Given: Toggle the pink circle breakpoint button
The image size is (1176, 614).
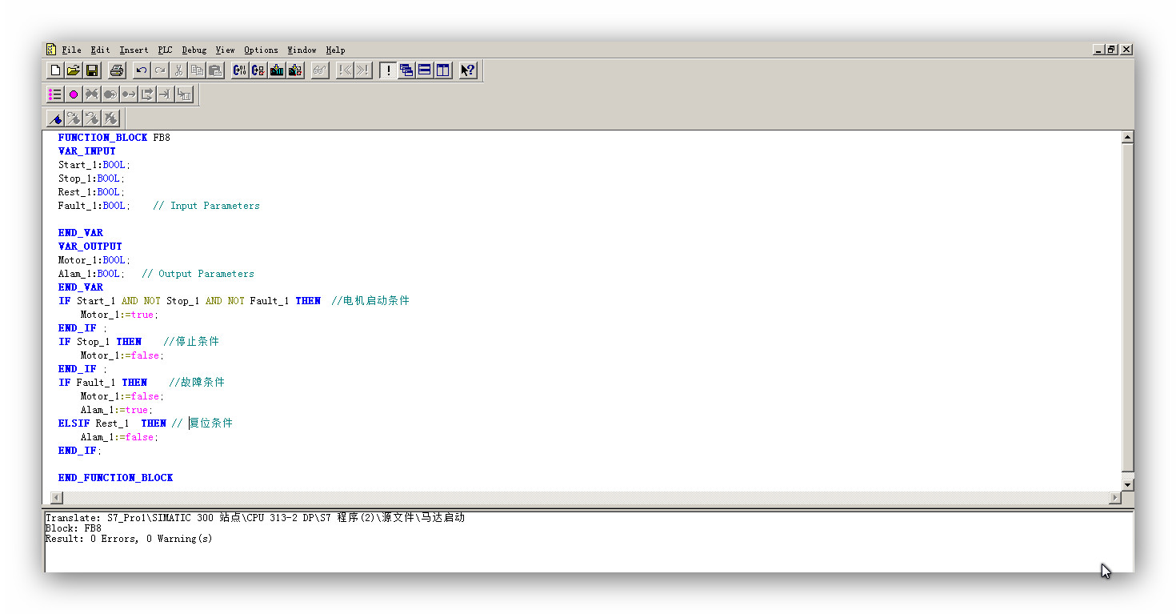Looking at the screenshot, I should (x=74, y=94).
